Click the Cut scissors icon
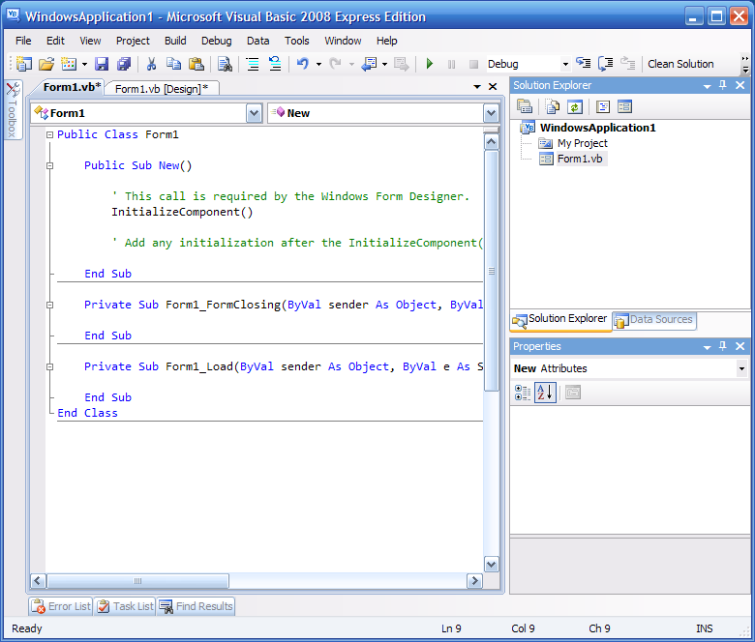755x642 pixels. (151, 64)
